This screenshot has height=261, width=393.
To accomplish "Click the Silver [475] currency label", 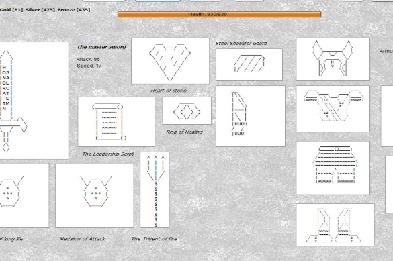I will (x=40, y=10).
